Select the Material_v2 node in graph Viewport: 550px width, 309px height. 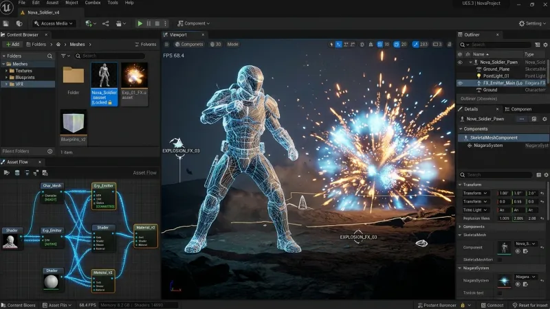(x=146, y=236)
